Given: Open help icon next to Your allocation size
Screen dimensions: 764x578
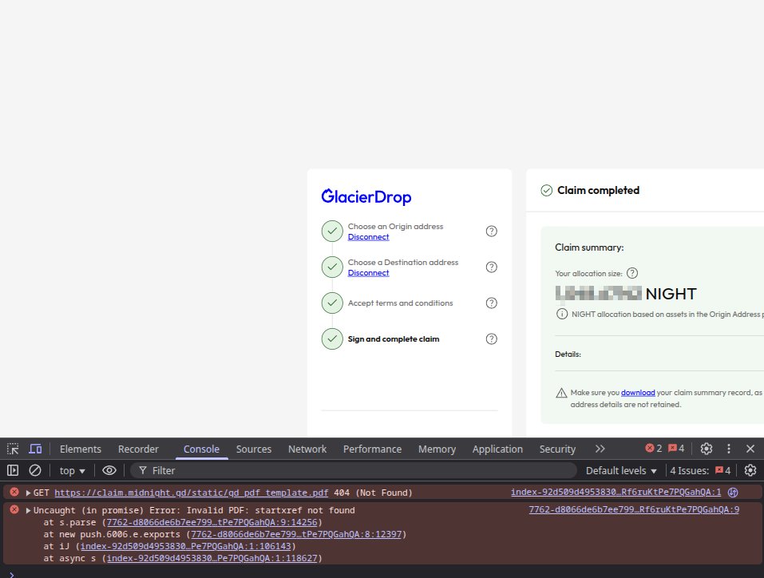Looking at the screenshot, I should [x=632, y=273].
